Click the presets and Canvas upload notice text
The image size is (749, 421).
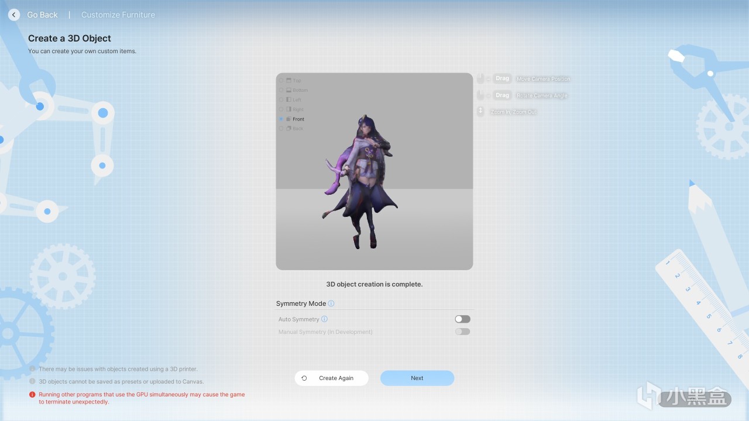[121, 382]
